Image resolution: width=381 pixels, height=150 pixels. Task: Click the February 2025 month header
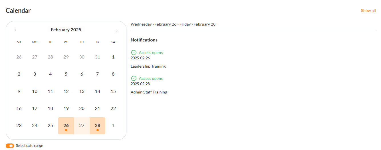coord(66,30)
